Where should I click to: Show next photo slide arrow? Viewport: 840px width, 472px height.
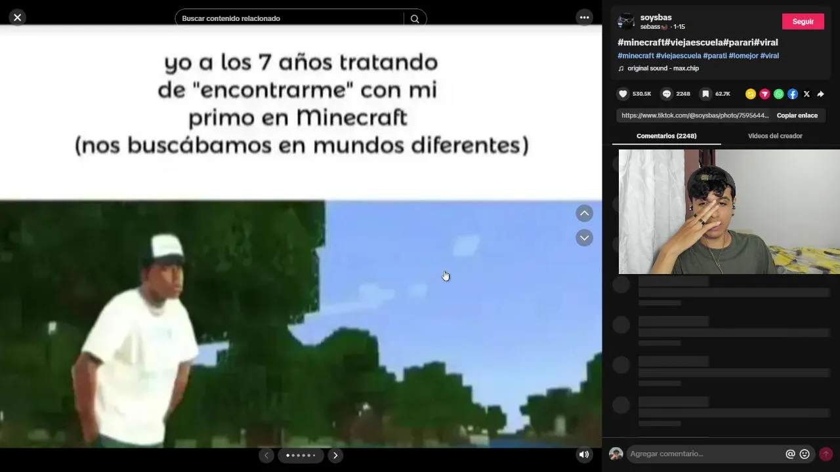(x=335, y=455)
